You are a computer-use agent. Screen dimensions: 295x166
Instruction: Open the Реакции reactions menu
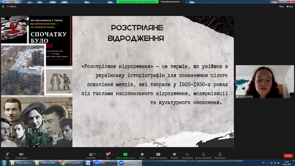click(x=174, y=155)
